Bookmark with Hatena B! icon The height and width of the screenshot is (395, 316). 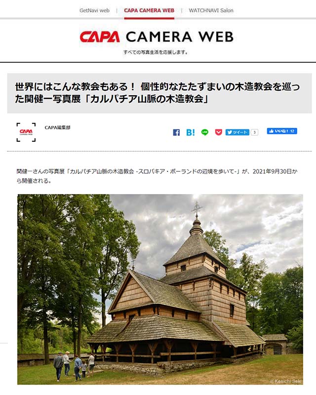coord(191,132)
